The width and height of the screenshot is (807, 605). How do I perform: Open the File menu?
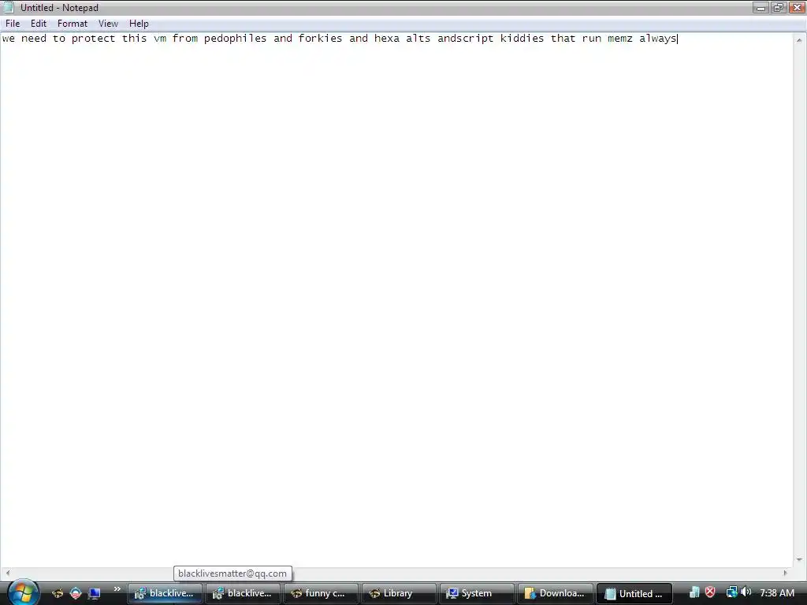pyautogui.click(x=13, y=24)
